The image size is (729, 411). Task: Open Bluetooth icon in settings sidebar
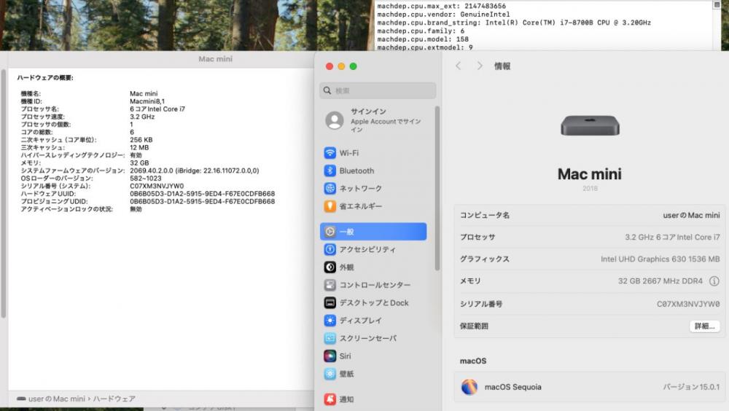[x=330, y=171]
